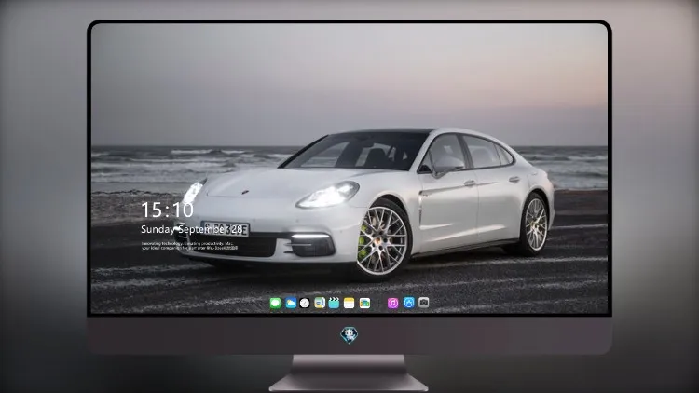
Task: Open the blue App Store icon
Action: pyautogui.click(x=409, y=303)
